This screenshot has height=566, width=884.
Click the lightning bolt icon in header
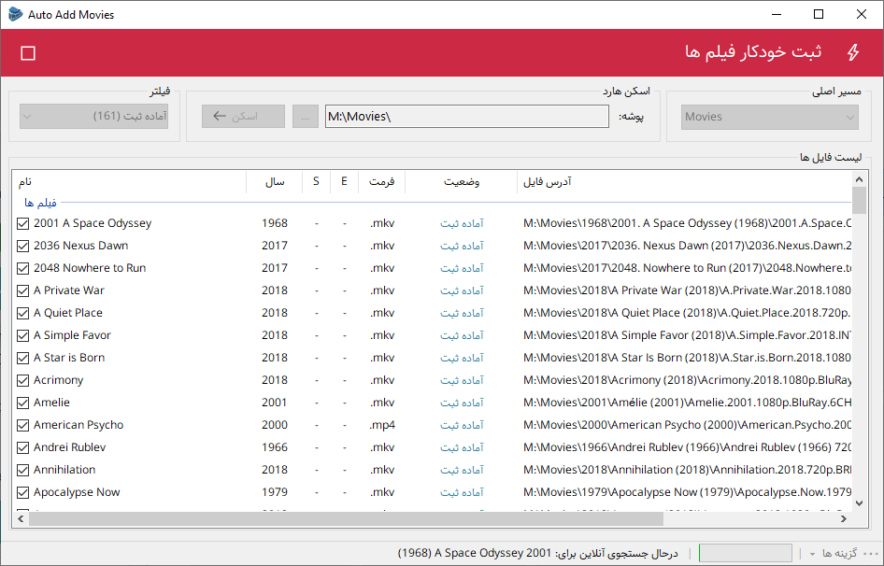(853, 52)
